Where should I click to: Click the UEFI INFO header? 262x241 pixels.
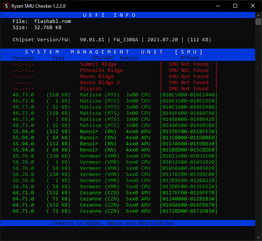(109, 15)
